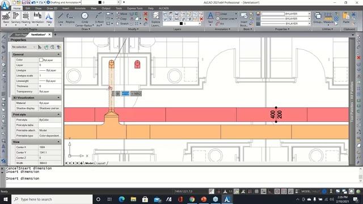The image size is (363, 204).
Task: Click the Undo arrow icon
Action: pos(33,2)
